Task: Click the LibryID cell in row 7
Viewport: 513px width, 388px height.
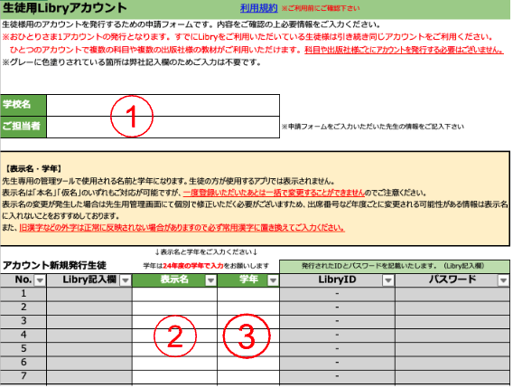Action: tap(337, 376)
